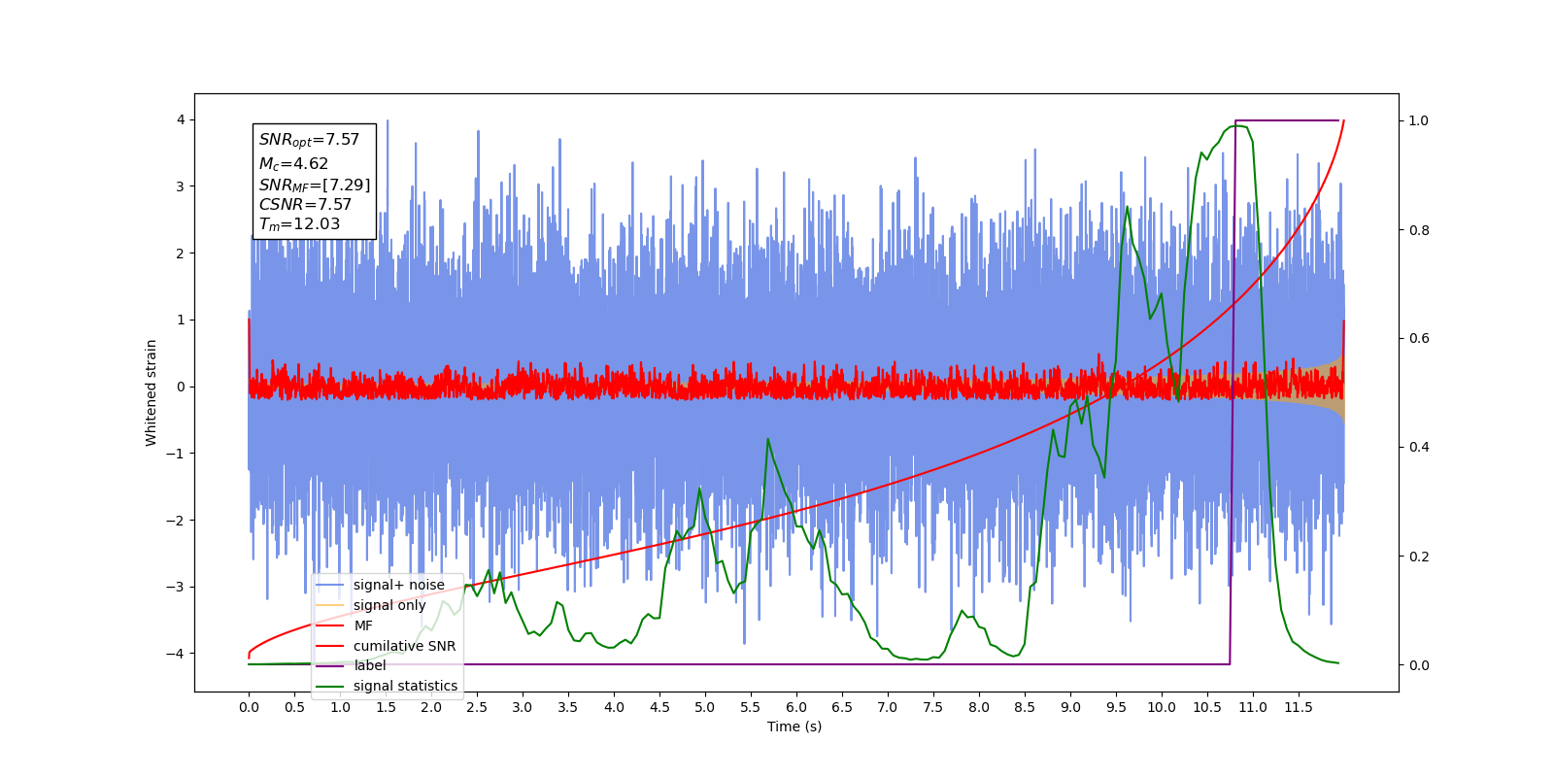Click right y-axis tick label 0.8
Image resolution: width=1554 pixels, height=777 pixels.
coord(1419,230)
